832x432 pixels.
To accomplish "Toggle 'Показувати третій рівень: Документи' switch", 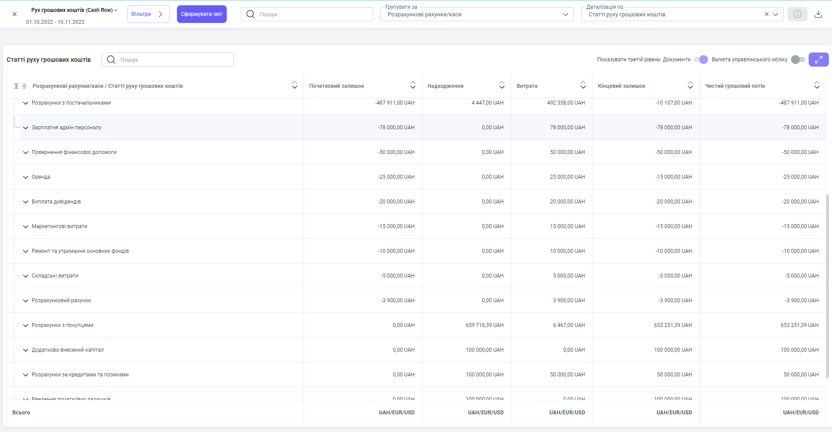I will click(x=701, y=60).
